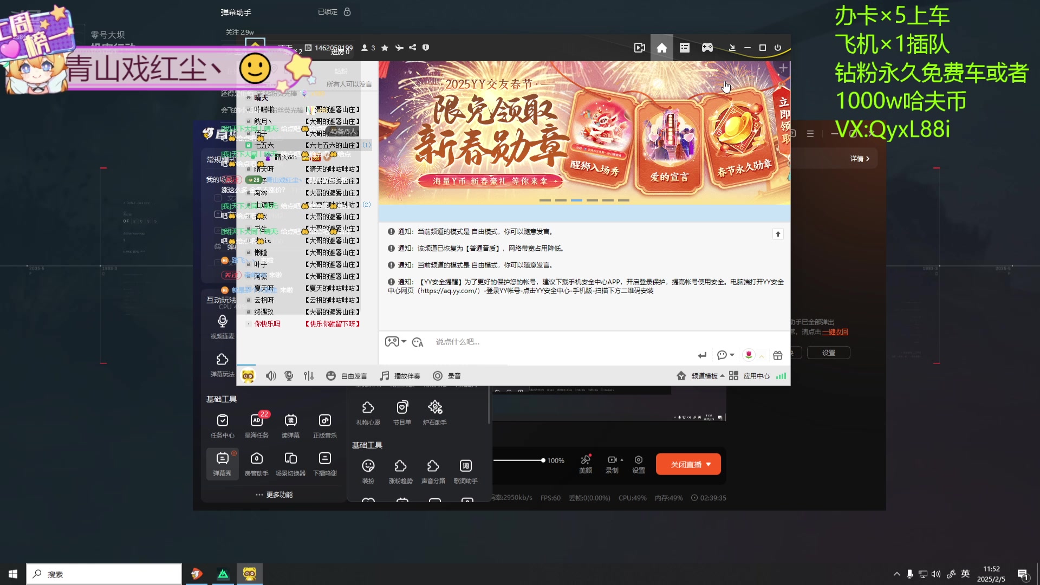Open 节目单 tool
The image size is (1040, 585).
click(x=402, y=413)
